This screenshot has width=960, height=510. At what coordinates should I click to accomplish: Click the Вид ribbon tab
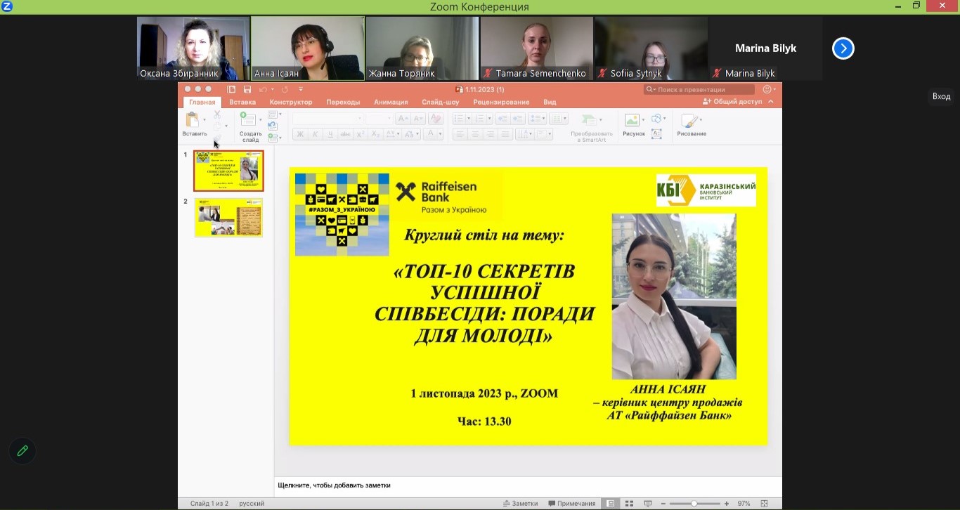coord(550,102)
